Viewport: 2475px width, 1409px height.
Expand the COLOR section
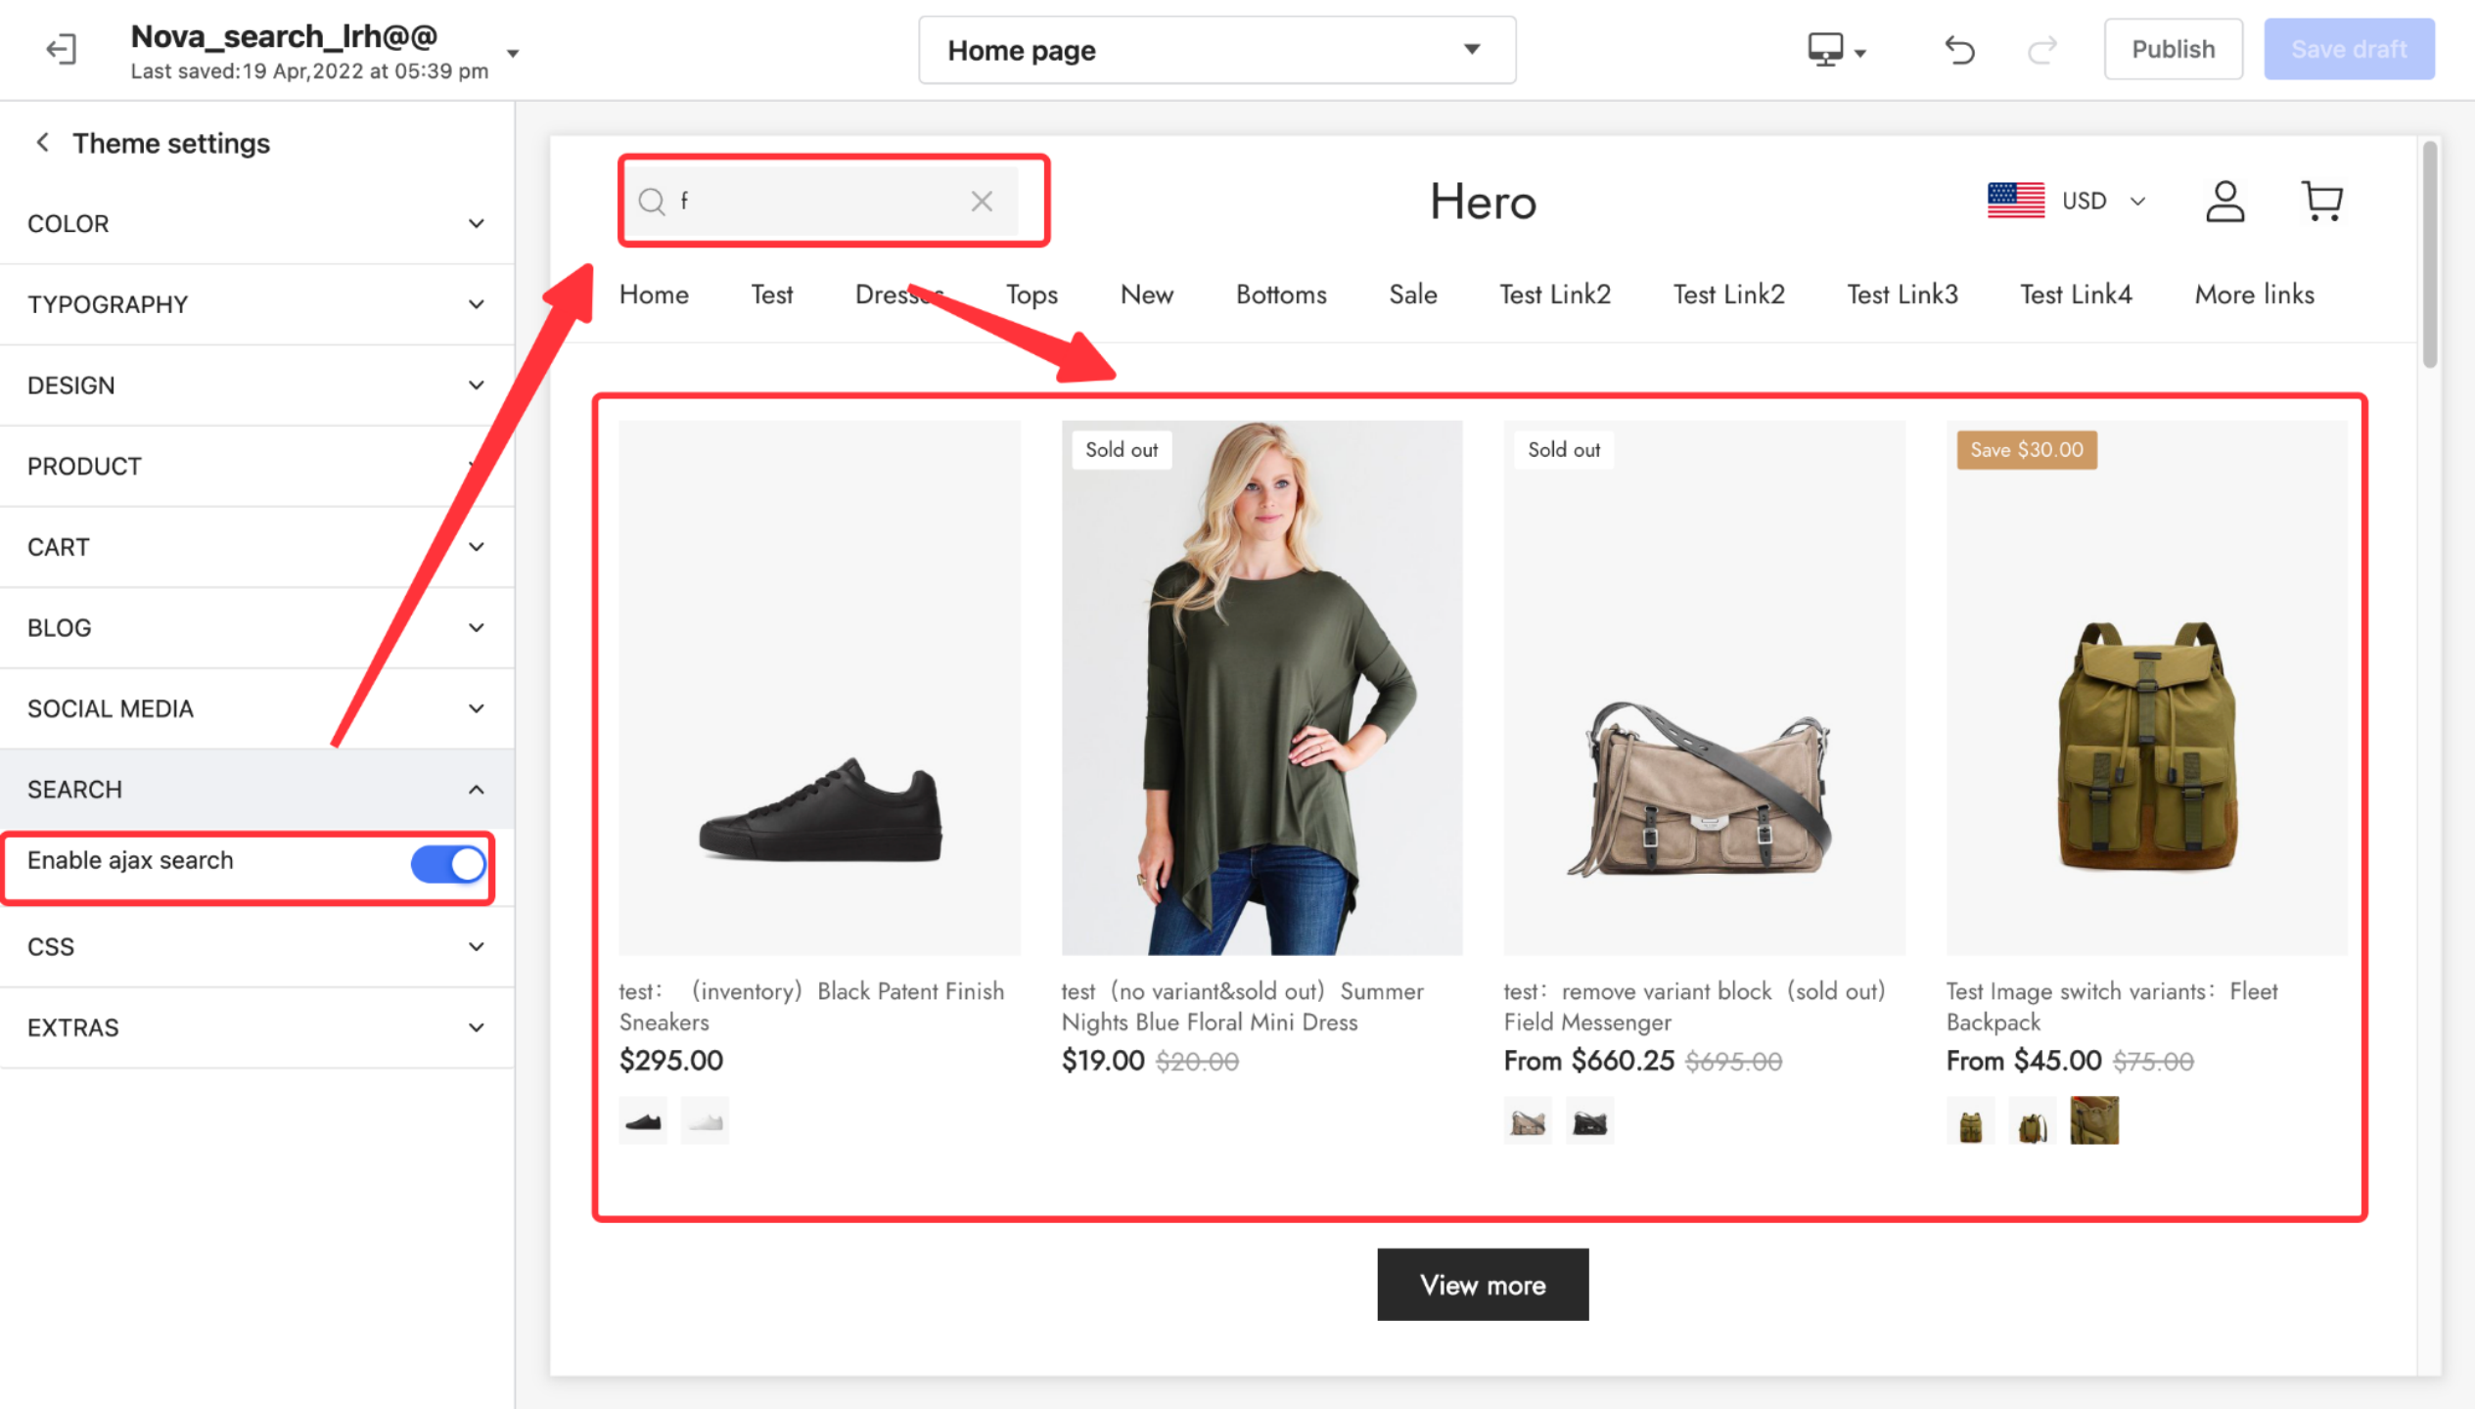256,223
